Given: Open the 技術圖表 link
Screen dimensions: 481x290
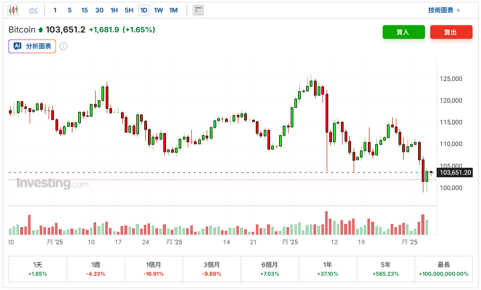Looking at the screenshot, I should coord(443,10).
